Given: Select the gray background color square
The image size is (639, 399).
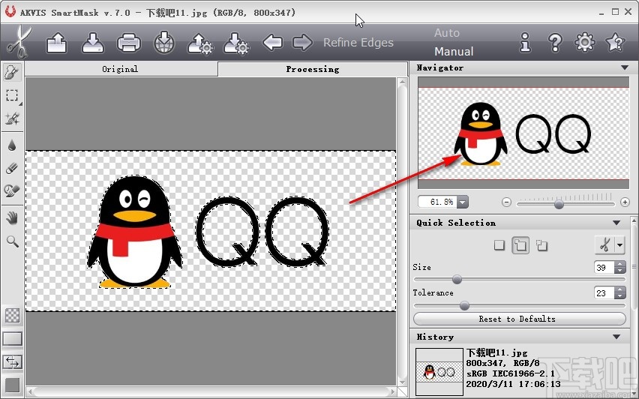Looking at the screenshot, I should tap(12, 385).
